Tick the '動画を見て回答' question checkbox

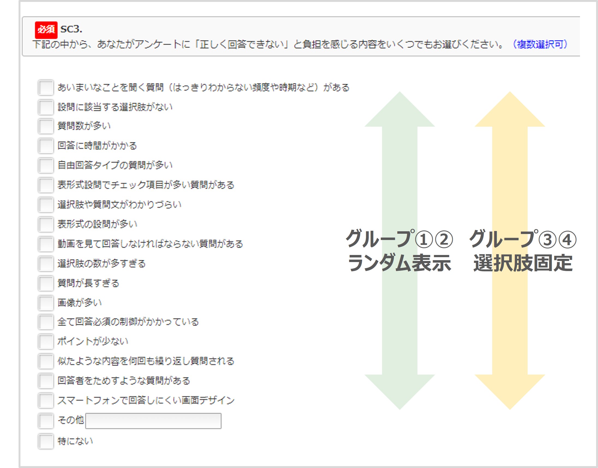[x=46, y=244]
